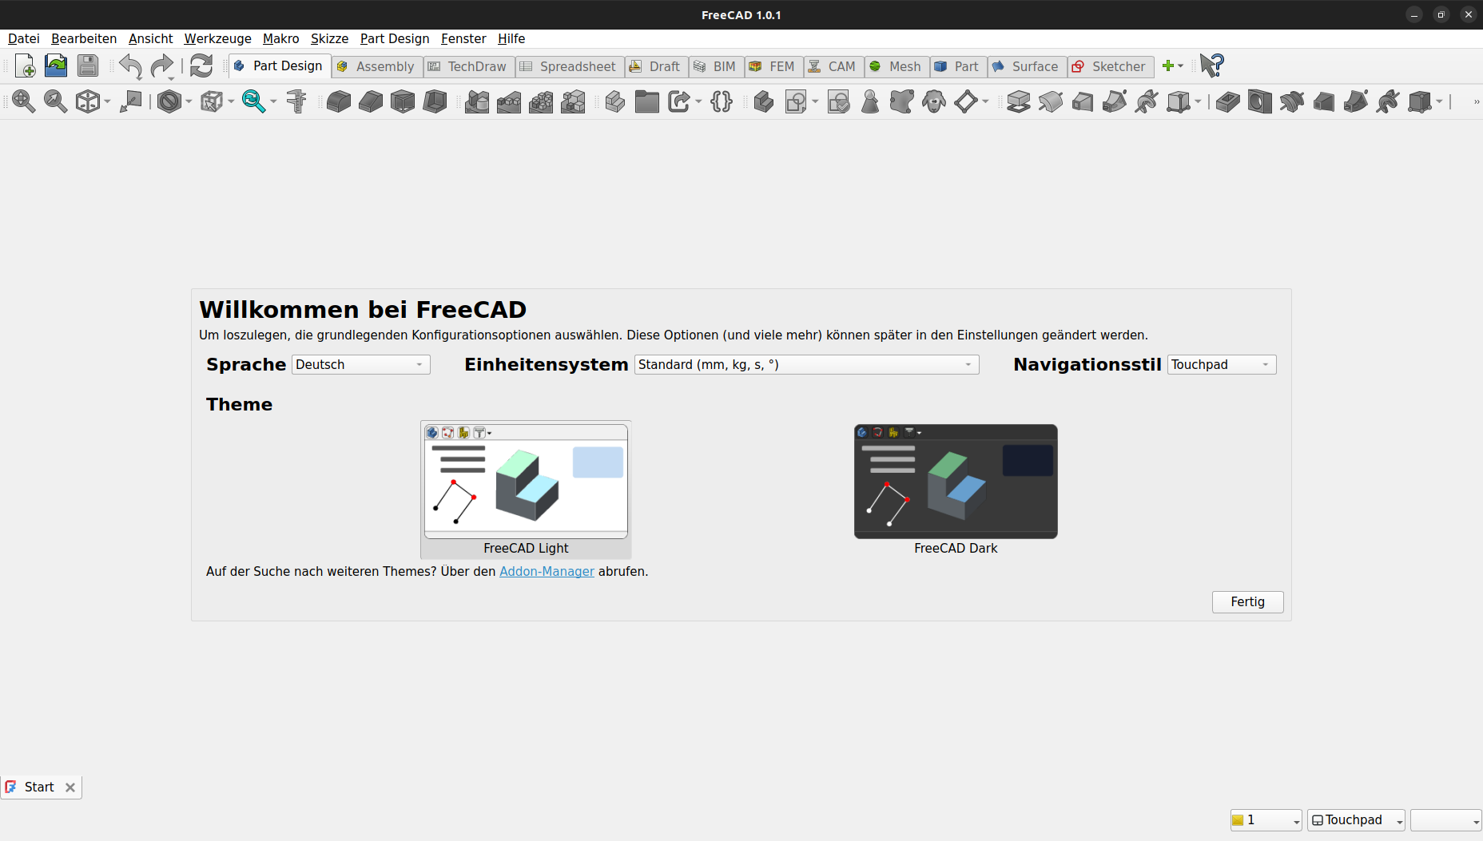
Task: Open the Navigationsstil dropdown
Action: (x=1221, y=365)
